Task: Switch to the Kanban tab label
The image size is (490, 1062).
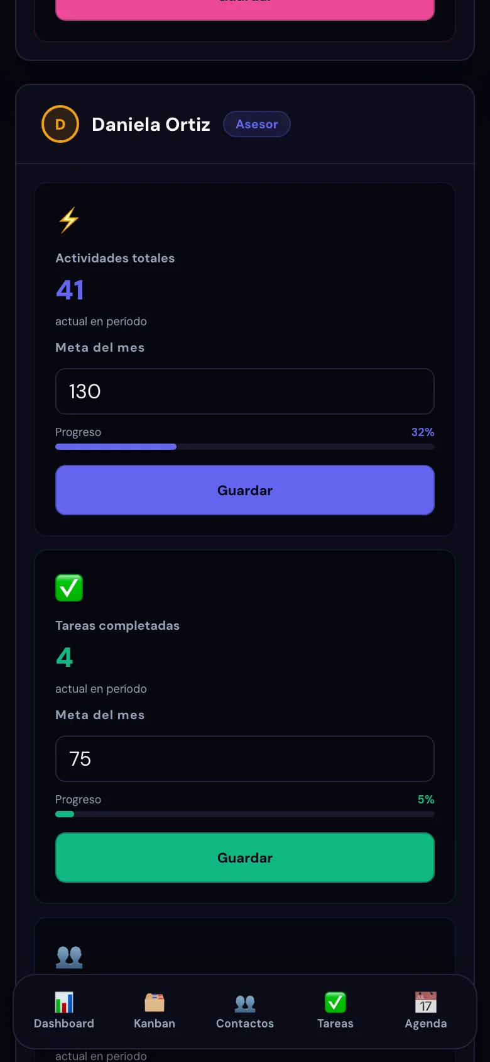Action: point(155,1024)
